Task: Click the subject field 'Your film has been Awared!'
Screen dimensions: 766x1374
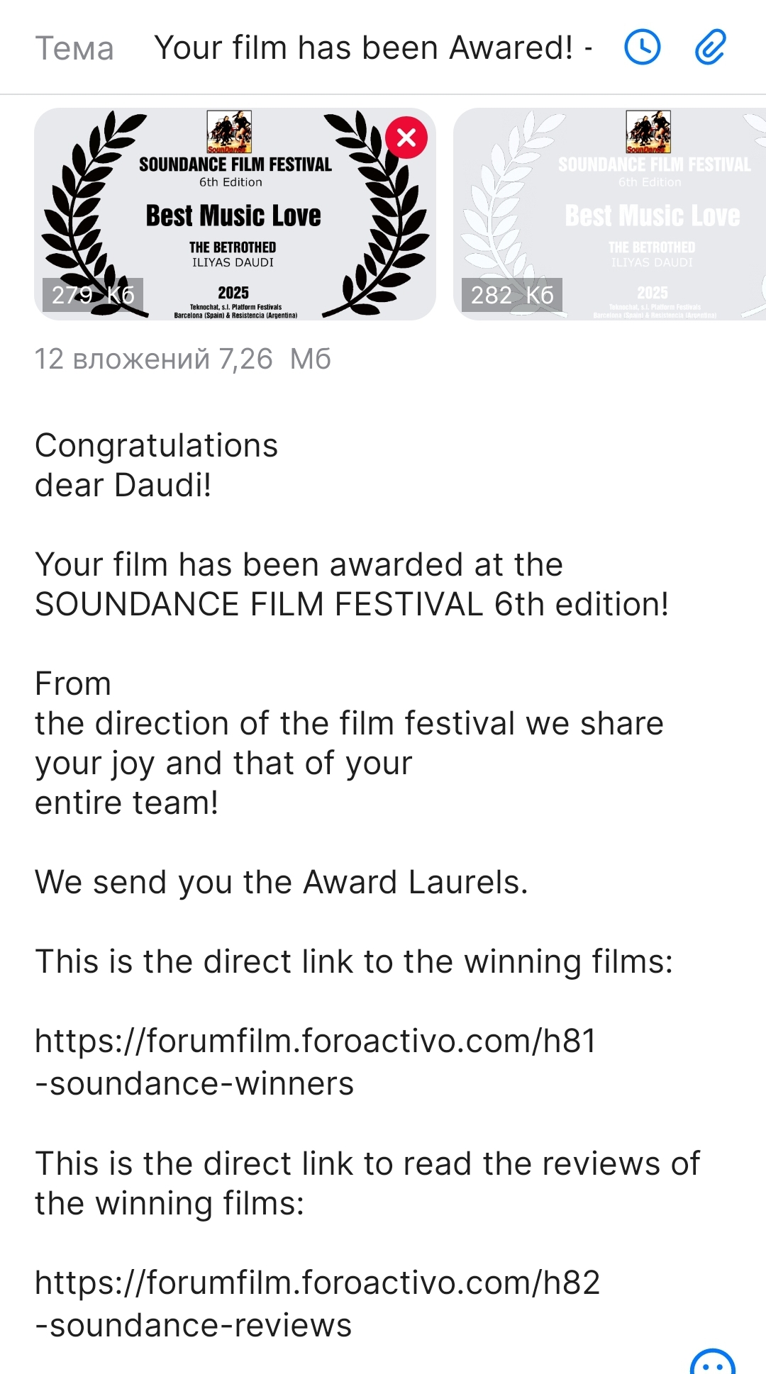Action: [374, 48]
